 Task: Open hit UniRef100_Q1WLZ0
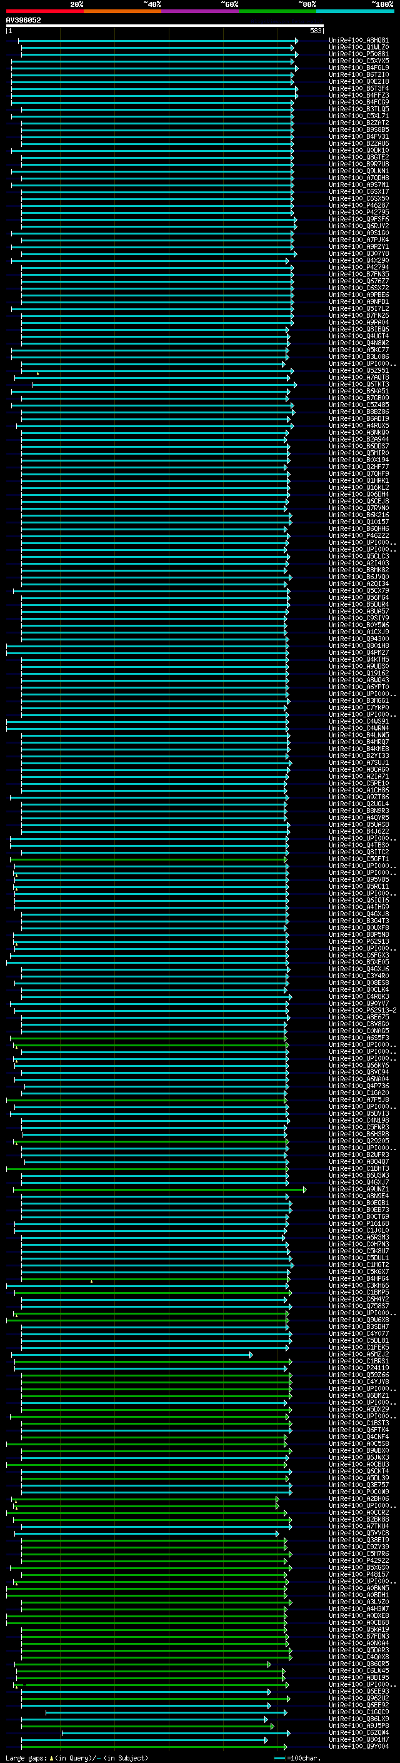[x=359, y=48]
